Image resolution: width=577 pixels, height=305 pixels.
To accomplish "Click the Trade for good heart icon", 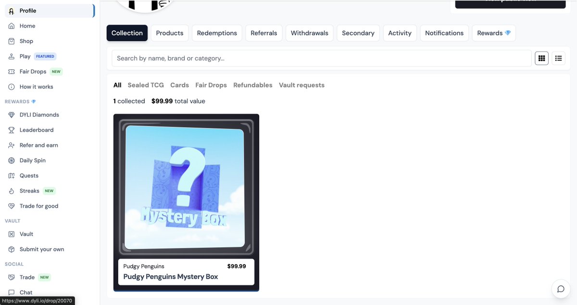I will point(12,206).
